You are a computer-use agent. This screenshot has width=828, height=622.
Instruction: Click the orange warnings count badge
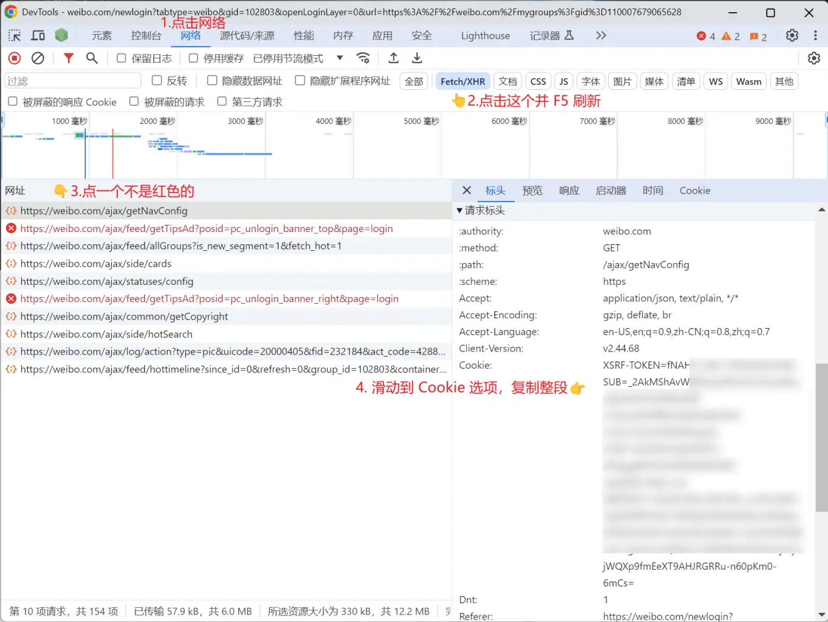[731, 36]
